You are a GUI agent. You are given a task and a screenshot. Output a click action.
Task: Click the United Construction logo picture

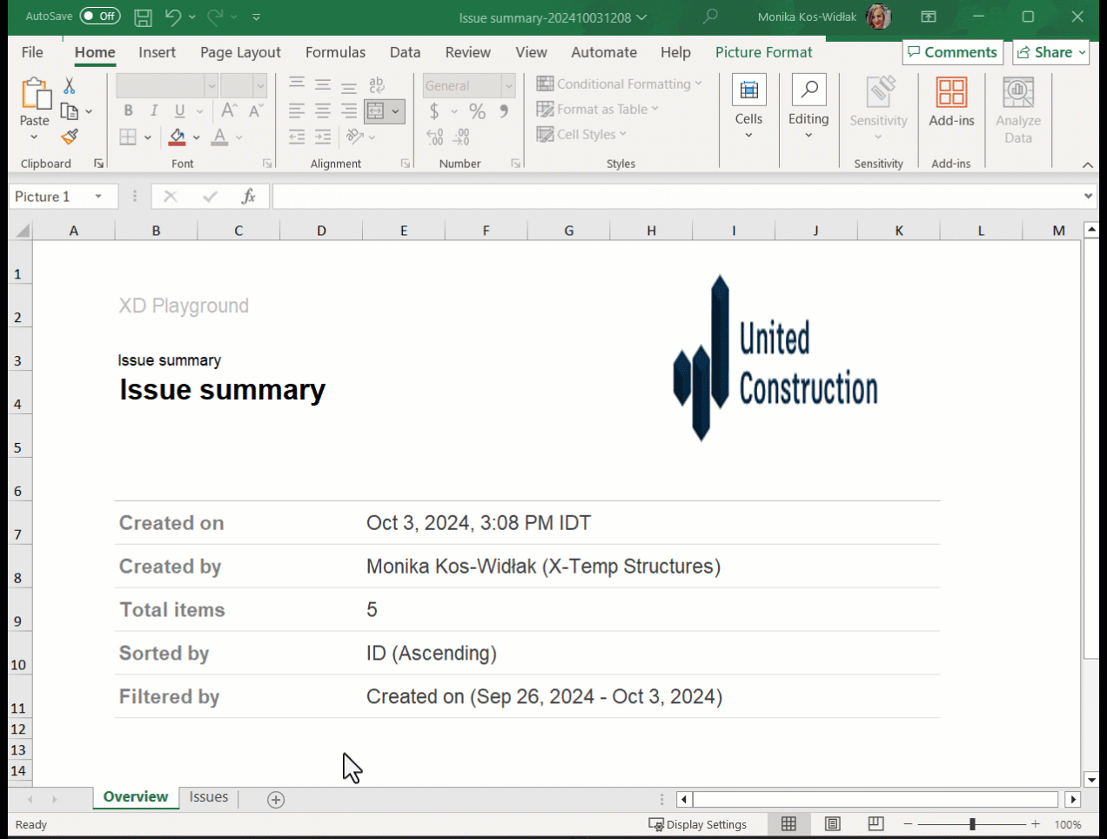[775, 358]
